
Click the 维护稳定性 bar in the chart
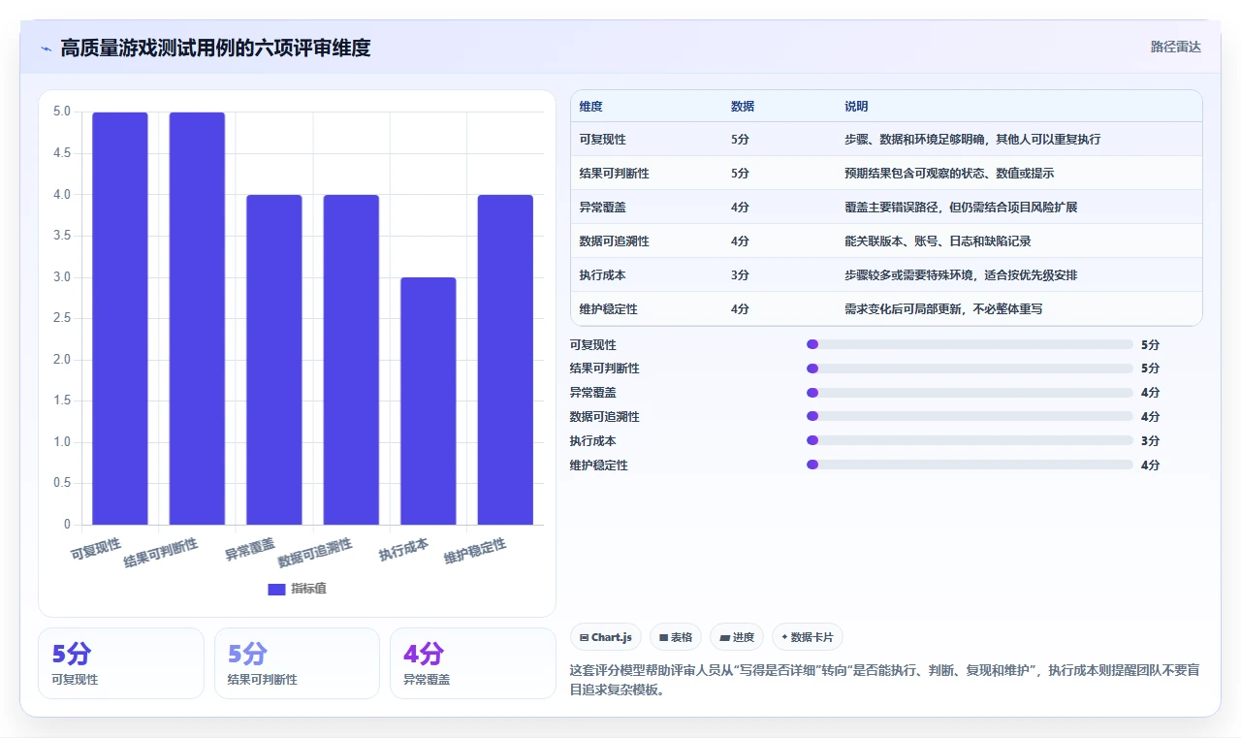coord(505,360)
